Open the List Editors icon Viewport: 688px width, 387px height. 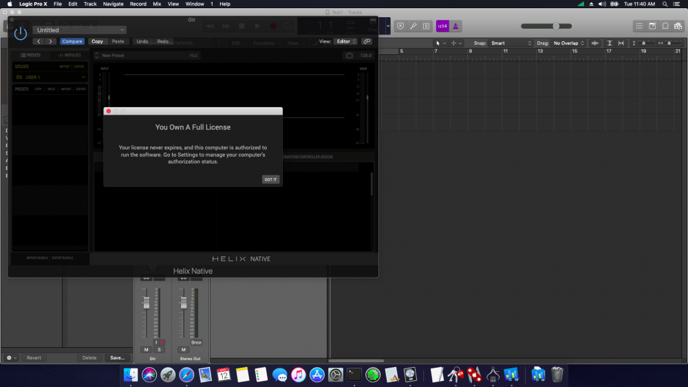[x=639, y=26]
